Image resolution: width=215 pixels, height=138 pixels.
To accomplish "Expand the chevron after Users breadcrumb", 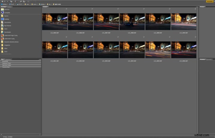I will point(30,4).
